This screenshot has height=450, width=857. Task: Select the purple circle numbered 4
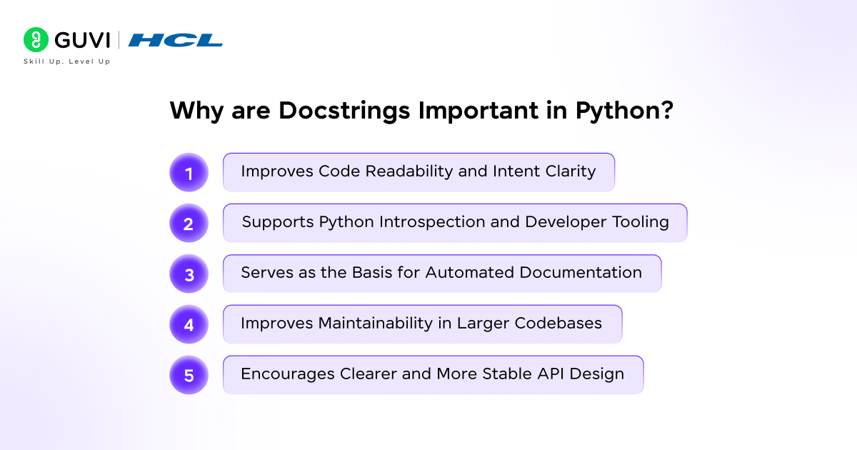pyautogui.click(x=189, y=324)
